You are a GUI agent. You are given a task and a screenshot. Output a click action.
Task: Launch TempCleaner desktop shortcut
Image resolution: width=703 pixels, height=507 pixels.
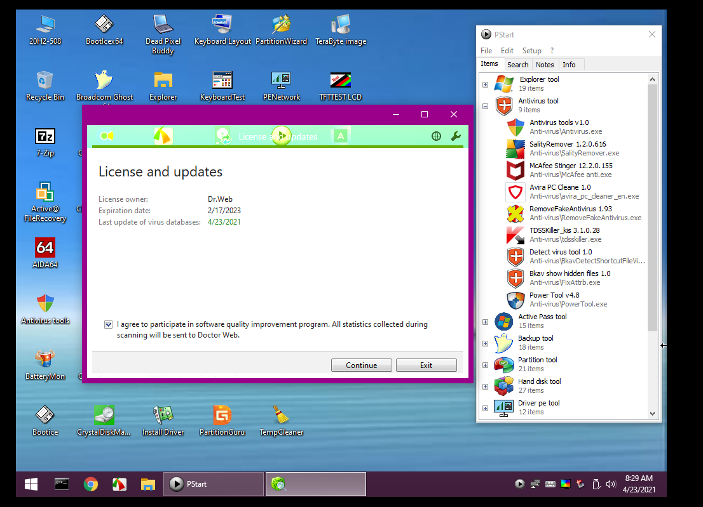(281, 421)
